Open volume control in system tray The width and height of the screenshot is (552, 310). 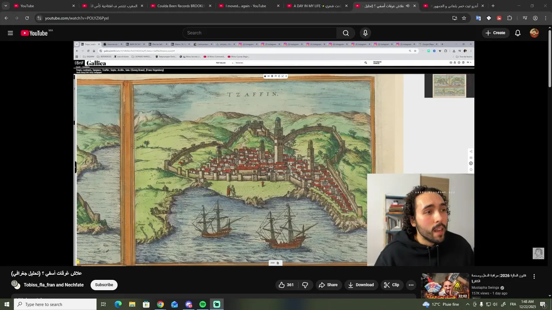click(495, 304)
